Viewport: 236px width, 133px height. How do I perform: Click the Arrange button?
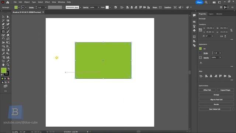(x=216, y=95)
